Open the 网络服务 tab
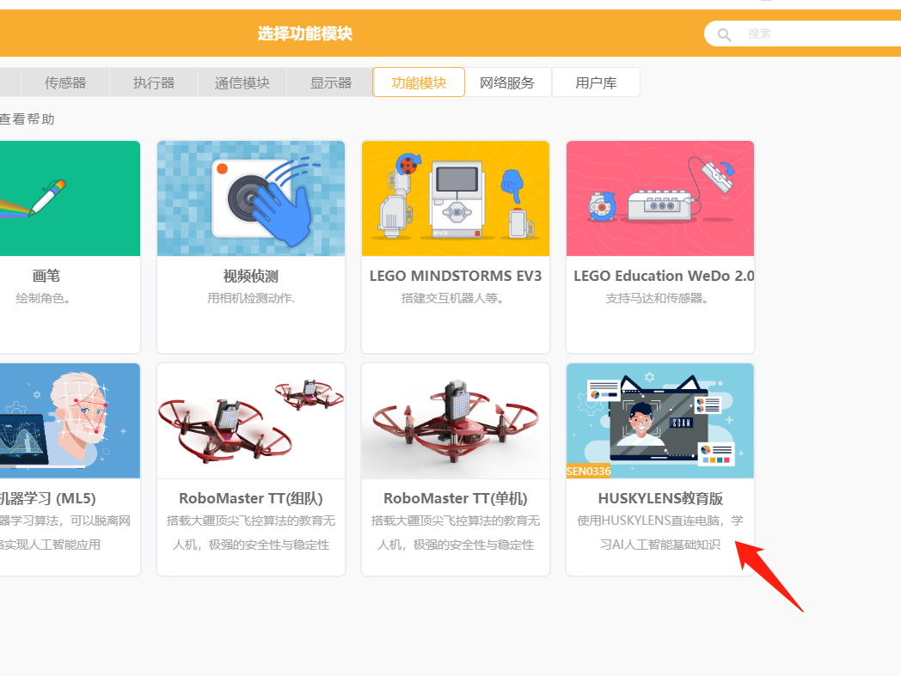The width and height of the screenshot is (901, 676). pos(507,82)
